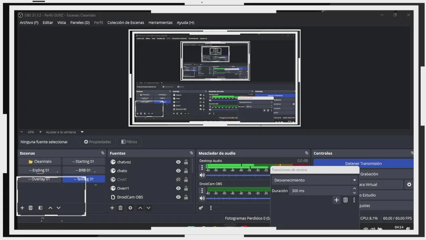Lock the Overr1 source

pos(186,188)
